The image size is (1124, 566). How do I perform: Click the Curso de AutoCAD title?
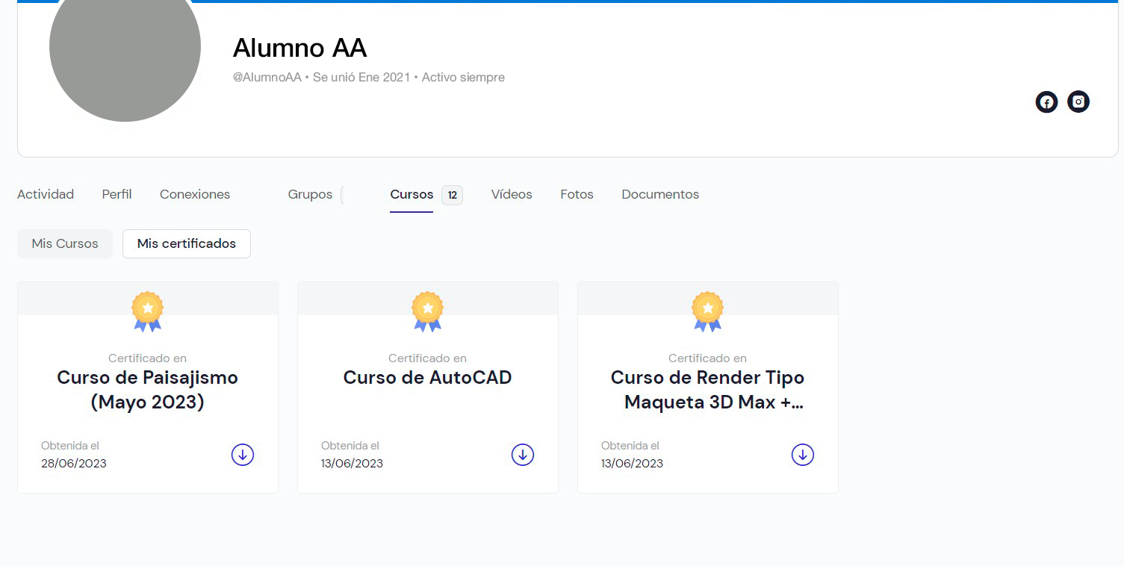click(428, 378)
